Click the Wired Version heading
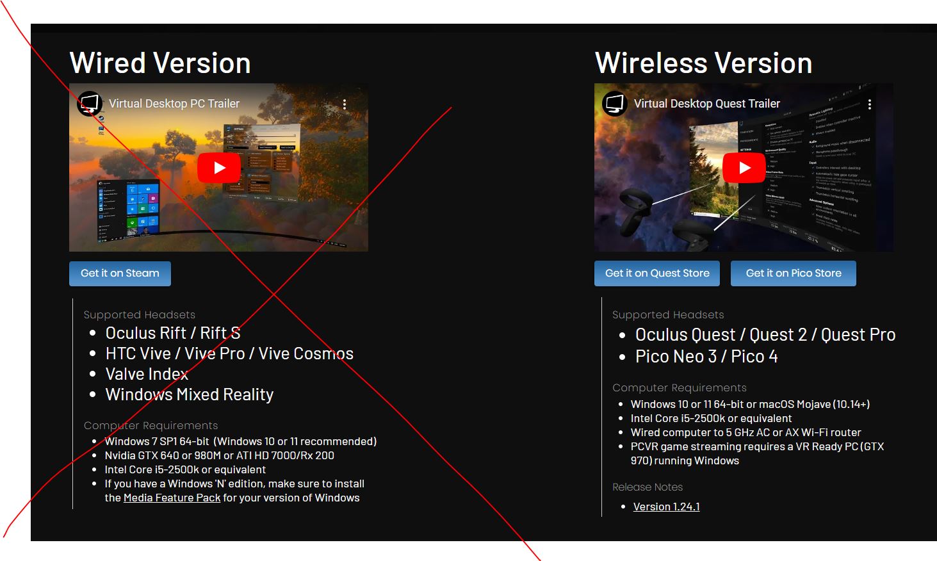 [160, 63]
